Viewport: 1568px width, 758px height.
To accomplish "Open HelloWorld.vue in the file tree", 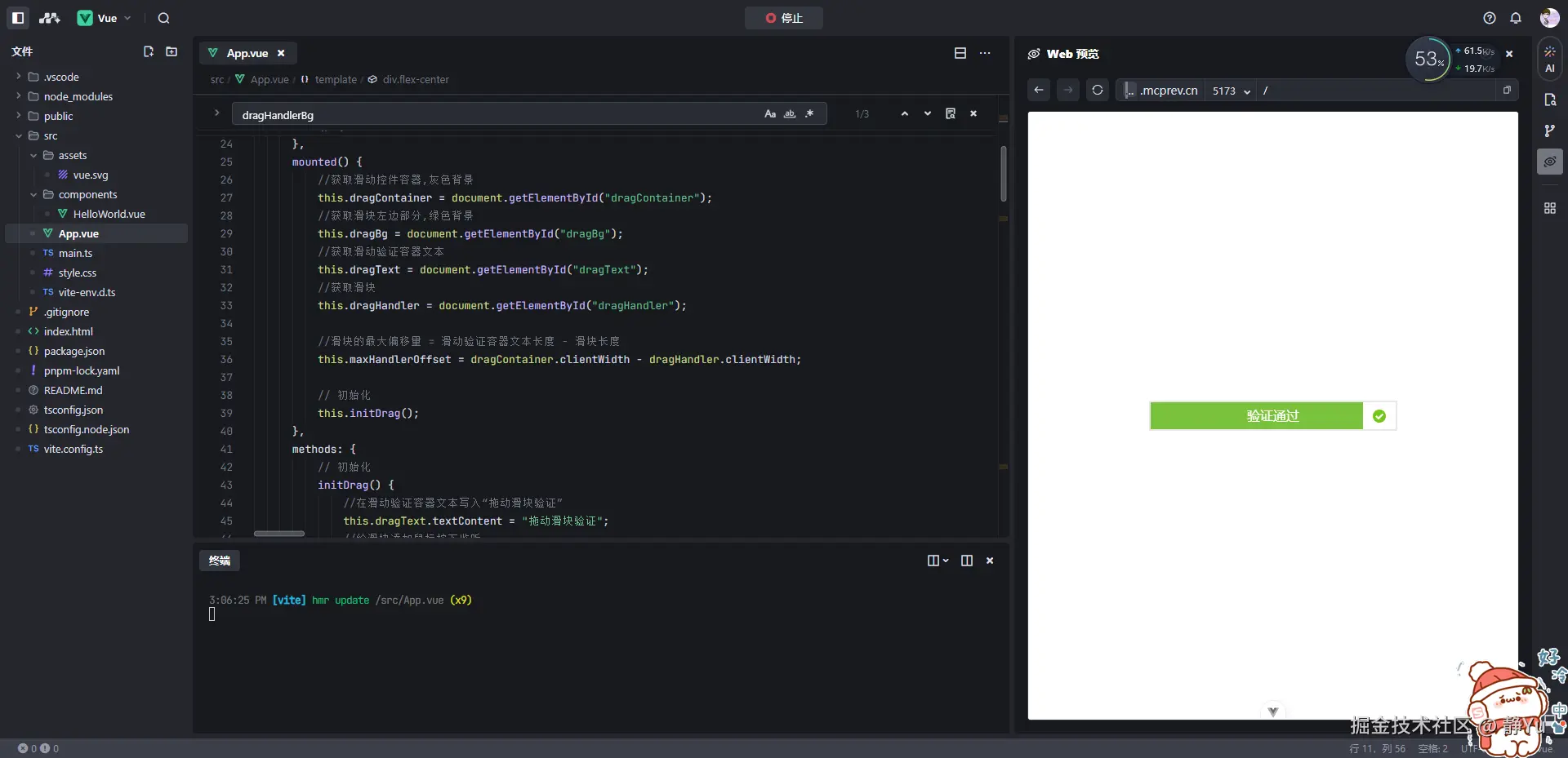I will [x=109, y=214].
